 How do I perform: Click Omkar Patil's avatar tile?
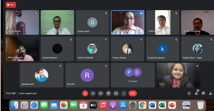click(92, 22)
